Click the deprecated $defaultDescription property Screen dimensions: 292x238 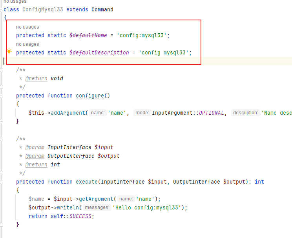click(x=99, y=52)
